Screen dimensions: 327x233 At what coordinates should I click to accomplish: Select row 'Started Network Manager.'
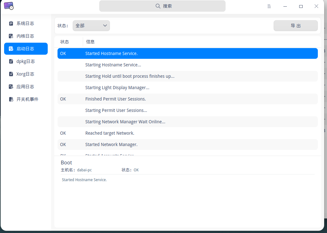(x=187, y=144)
